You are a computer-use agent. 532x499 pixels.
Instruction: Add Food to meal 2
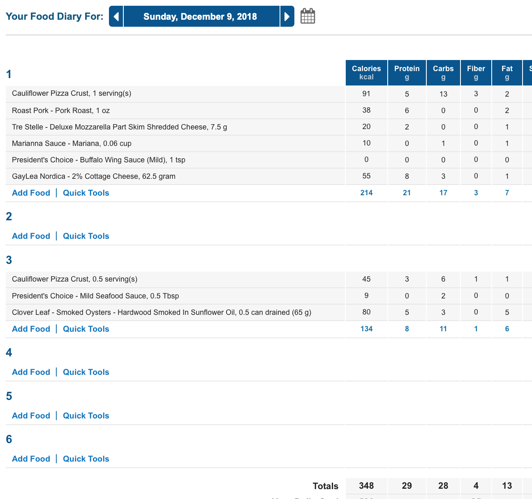31,236
